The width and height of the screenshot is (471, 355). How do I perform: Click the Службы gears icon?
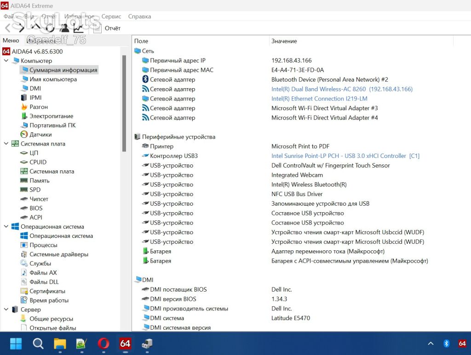pyautogui.click(x=24, y=263)
